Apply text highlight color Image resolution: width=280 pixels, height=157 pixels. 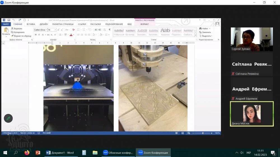coord(66,35)
